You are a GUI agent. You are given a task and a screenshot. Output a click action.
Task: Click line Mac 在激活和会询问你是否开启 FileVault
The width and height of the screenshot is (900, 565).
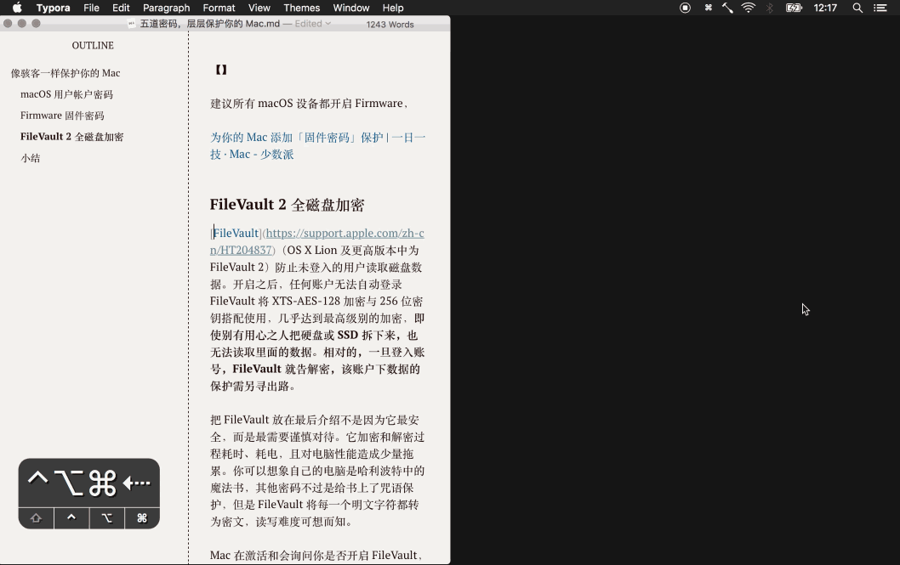click(x=316, y=555)
